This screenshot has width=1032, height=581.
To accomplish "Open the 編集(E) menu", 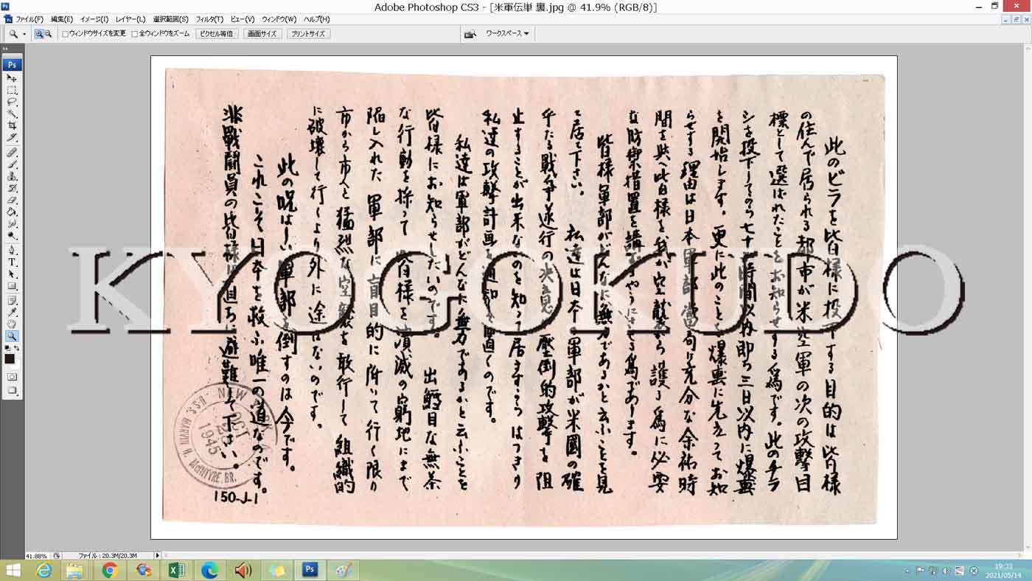I will point(62,19).
